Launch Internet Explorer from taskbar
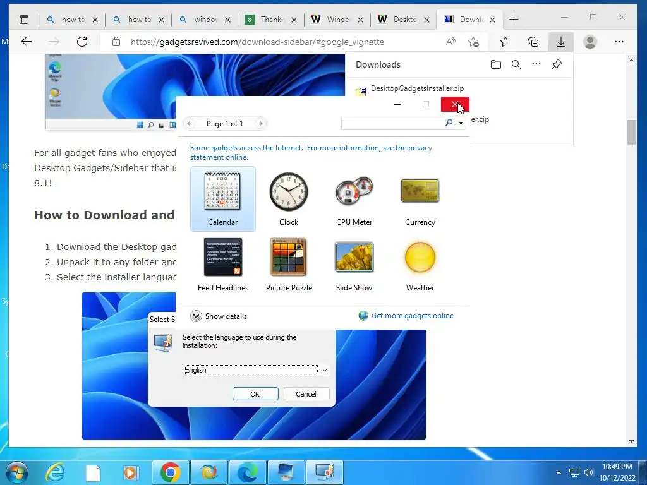Viewport: 647px width, 485px height. click(x=56, y=472)
